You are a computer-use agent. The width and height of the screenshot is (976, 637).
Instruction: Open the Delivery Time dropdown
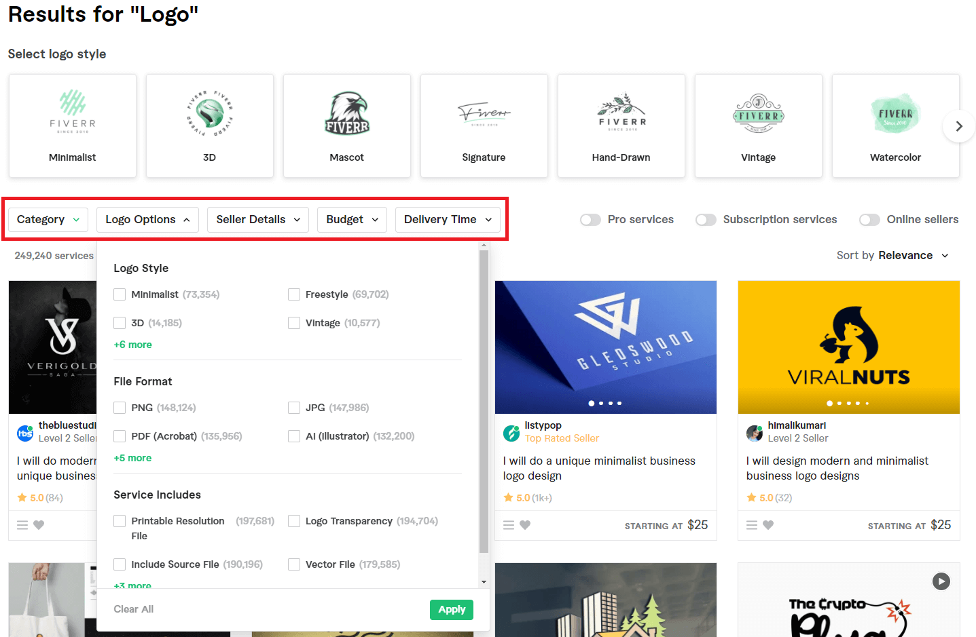click(448, 220)
